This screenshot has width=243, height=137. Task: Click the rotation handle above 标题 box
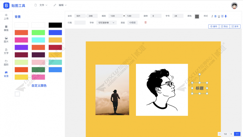200,74
